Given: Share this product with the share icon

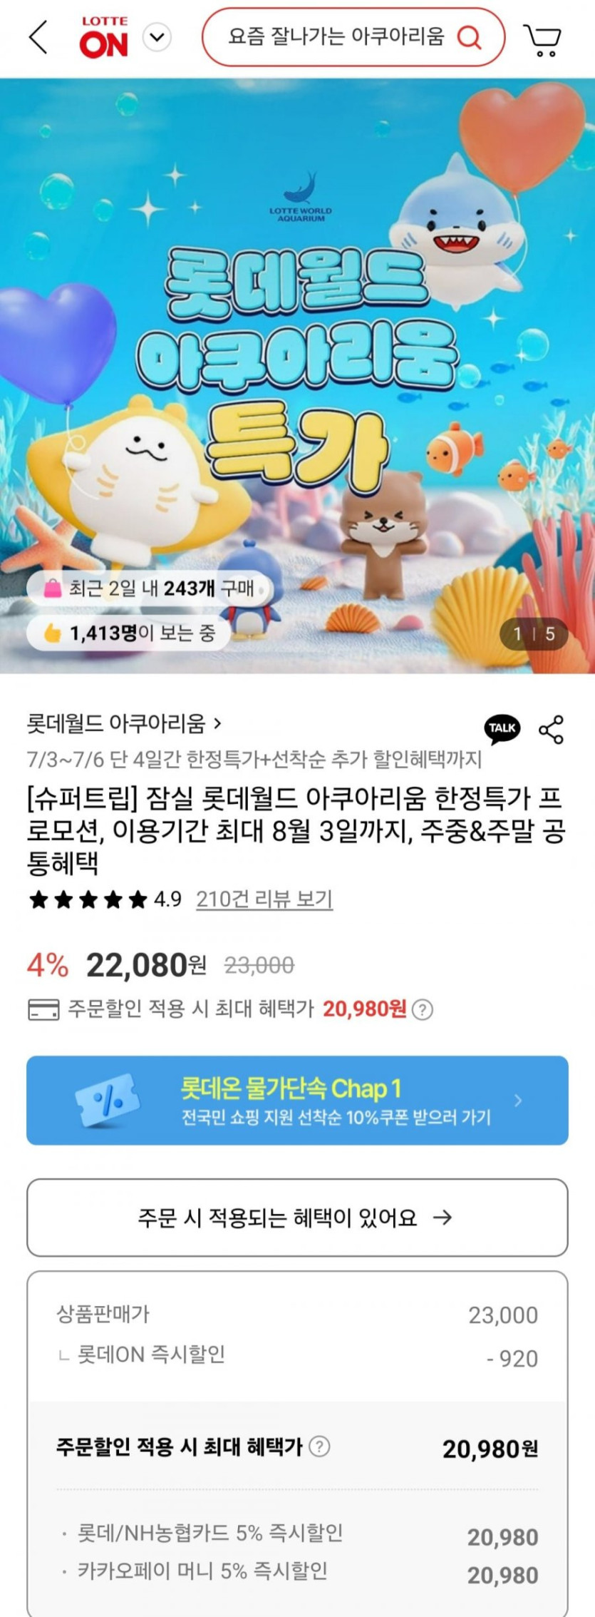Looking at the screenshot, I should [551, 729].
